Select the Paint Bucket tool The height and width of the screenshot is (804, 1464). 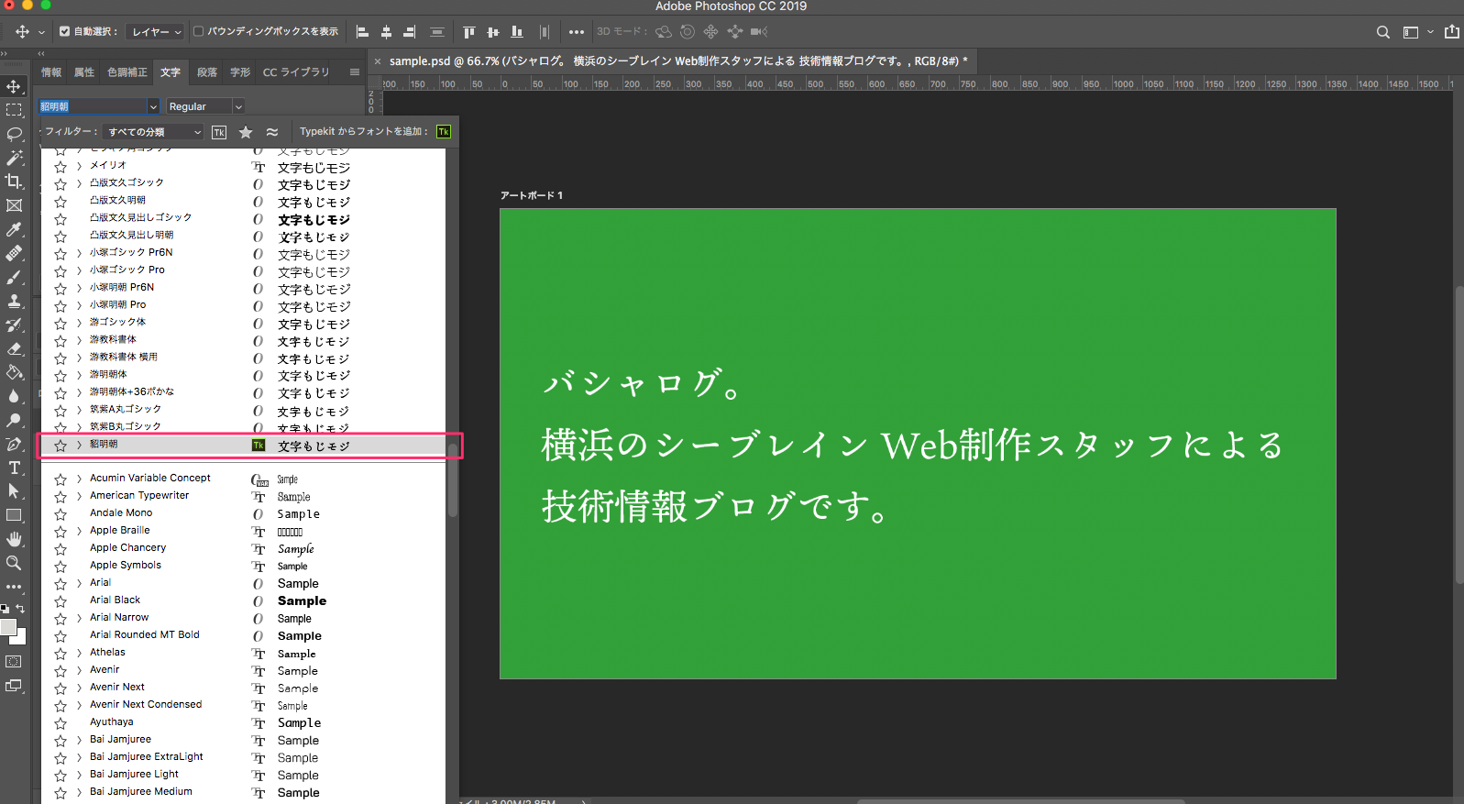pos(14,372)
